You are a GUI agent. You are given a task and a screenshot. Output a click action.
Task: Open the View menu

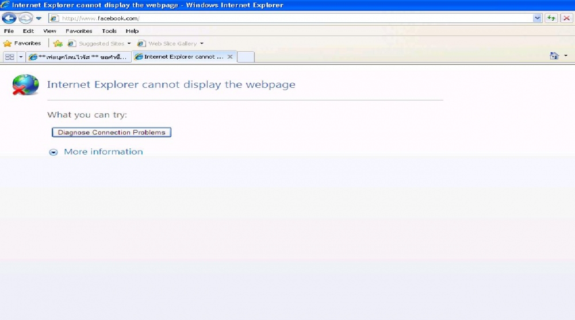coord(49,31)
